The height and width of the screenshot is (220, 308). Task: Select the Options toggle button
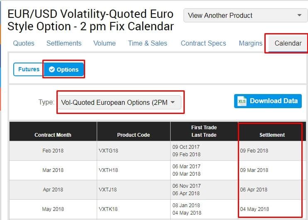[64, 70]
